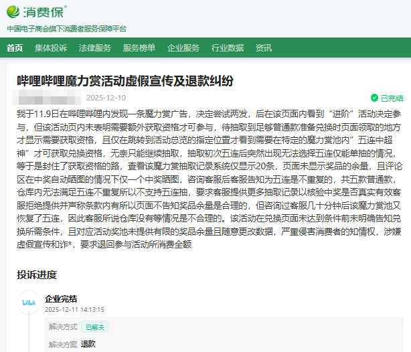Open the 企业服务 navigation item
This screenshot has width=411, height=352.
[183, 48]
